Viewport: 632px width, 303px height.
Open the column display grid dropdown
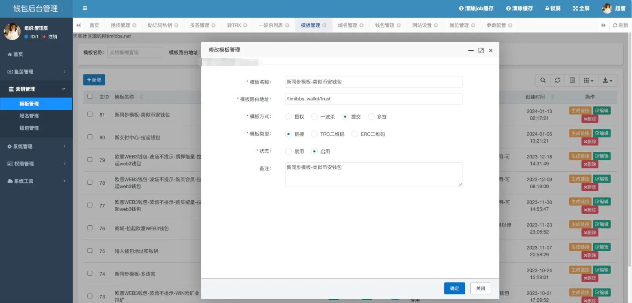click(x=588, y=80)
